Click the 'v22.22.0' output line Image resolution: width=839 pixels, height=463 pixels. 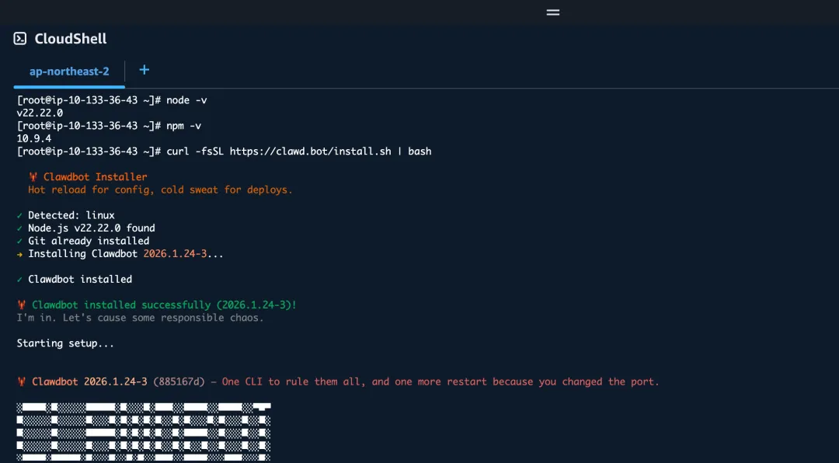40,113
